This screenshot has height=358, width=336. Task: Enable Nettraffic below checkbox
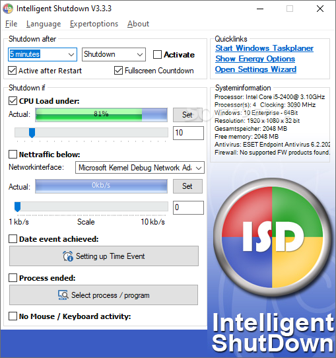pyautogui.click(x=13, y=155)
